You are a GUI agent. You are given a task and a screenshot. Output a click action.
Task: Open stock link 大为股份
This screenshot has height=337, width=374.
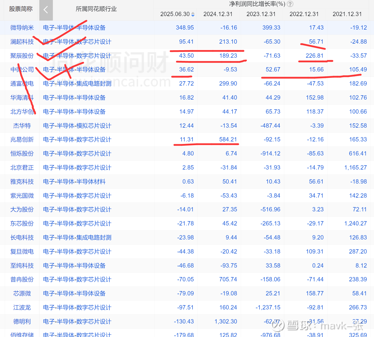click(22, 209)
